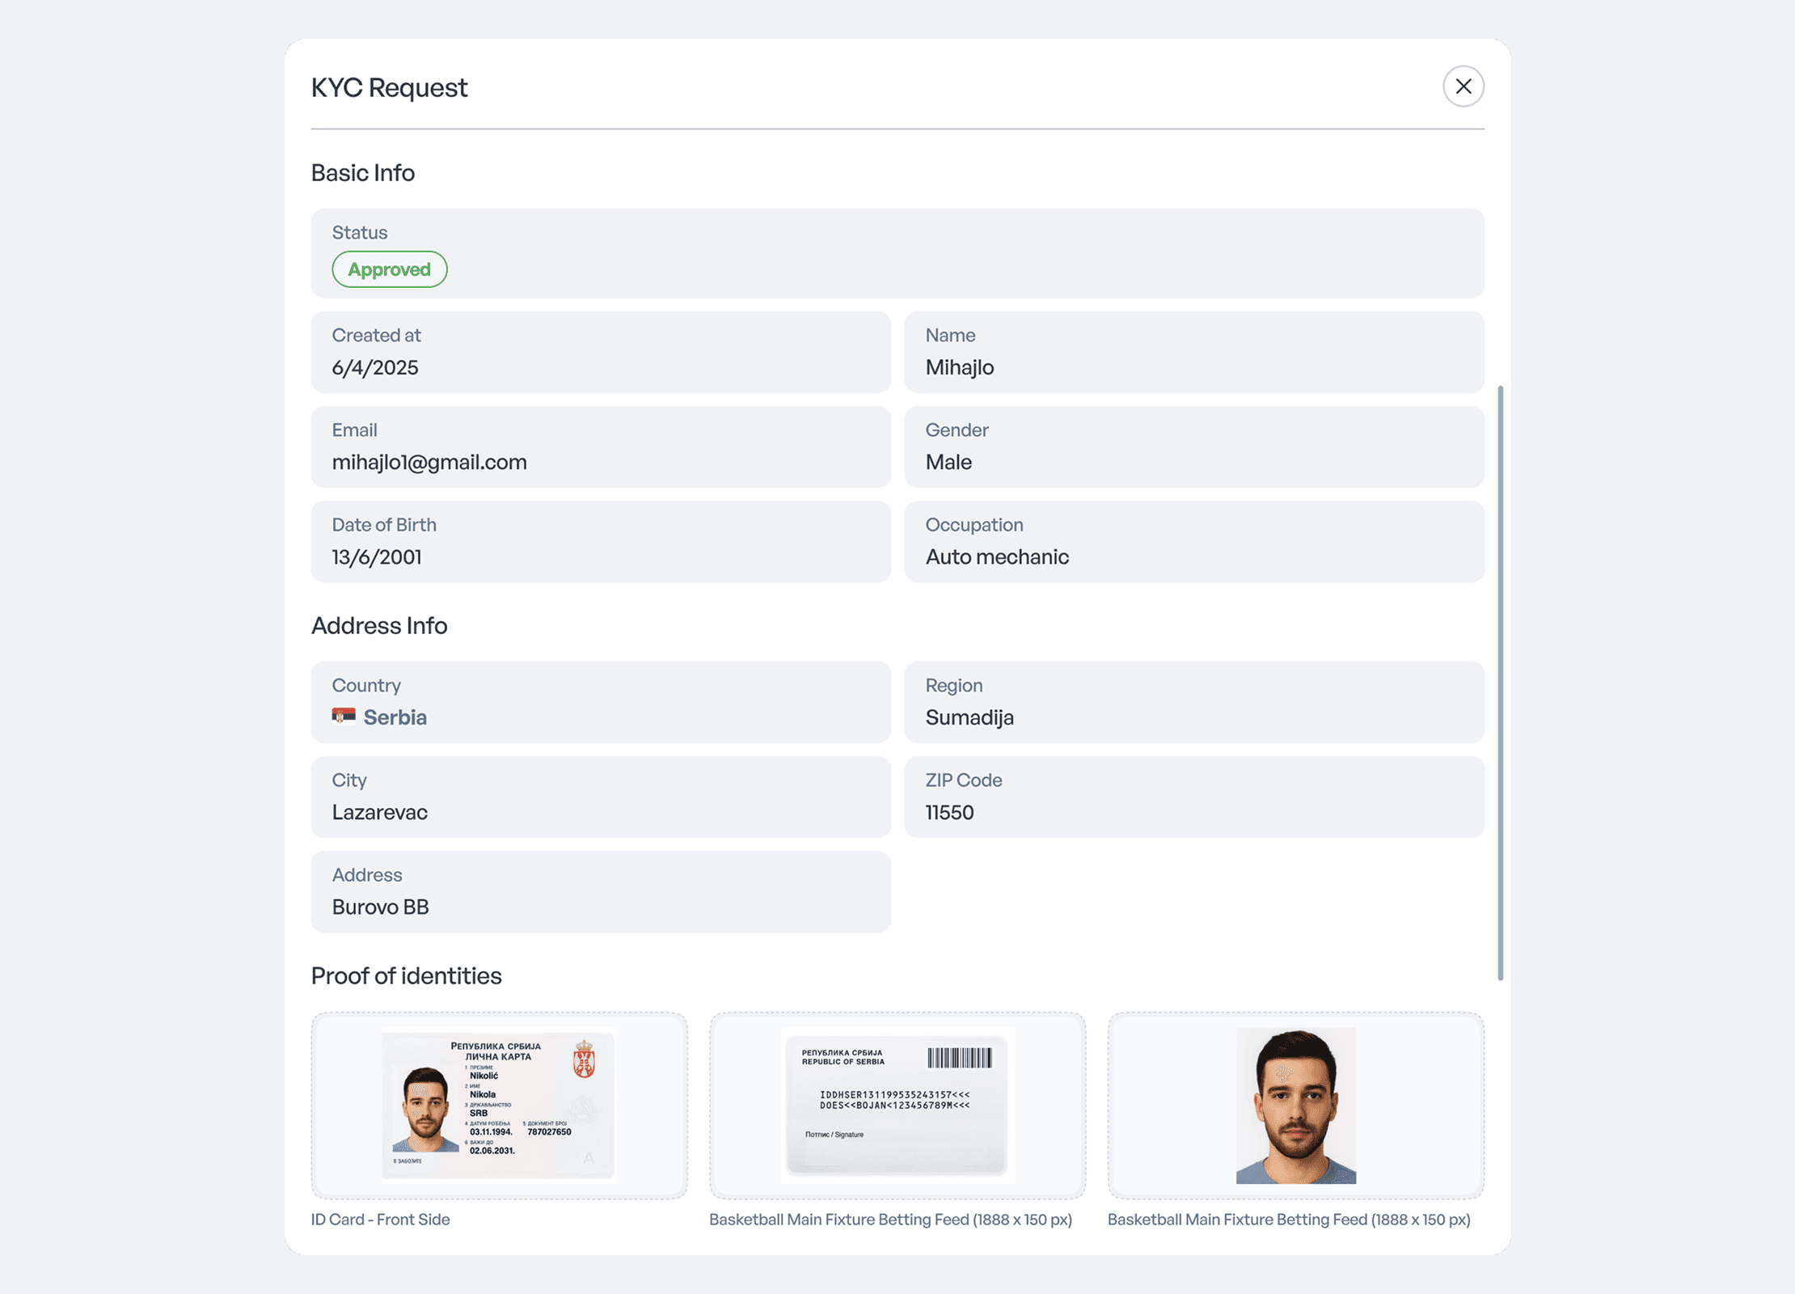Click the City field showing Lazarevac
The image size is (1795, 1294).
pos(601,797)
